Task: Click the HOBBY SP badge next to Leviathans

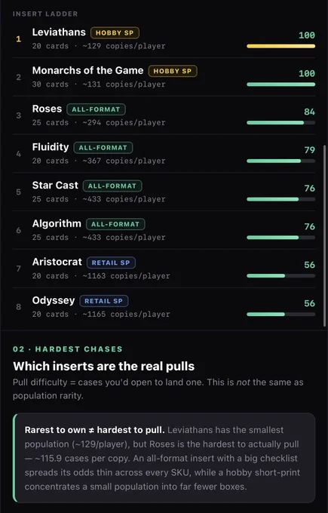Action: [115, 32]
